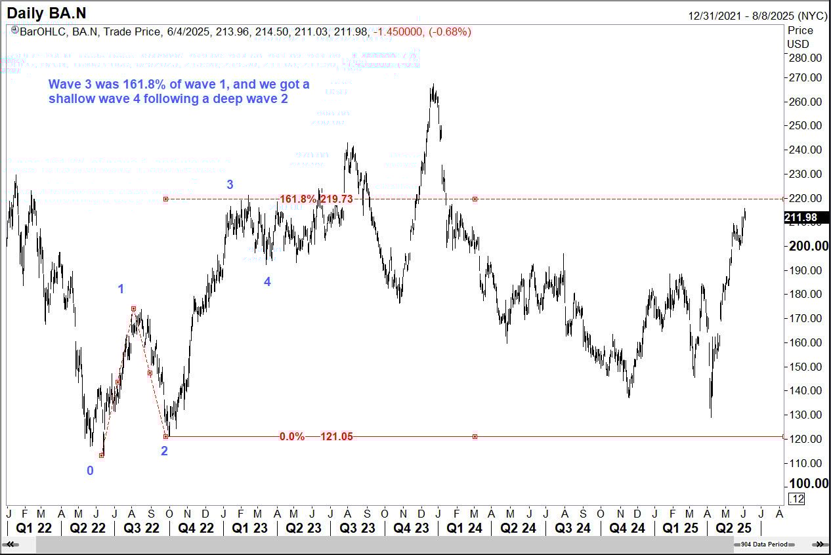The height and width of the screenshot is (555, 831).
Task: Click the Daily BA.N chart title
Action: pos(46,12)
